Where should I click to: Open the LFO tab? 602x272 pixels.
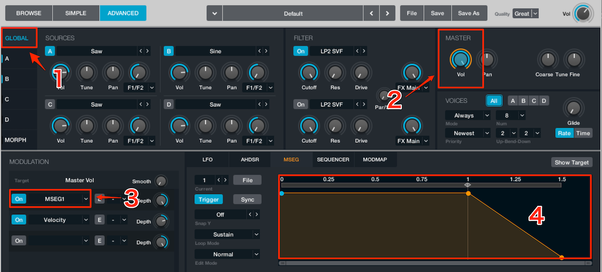(208, 159)
